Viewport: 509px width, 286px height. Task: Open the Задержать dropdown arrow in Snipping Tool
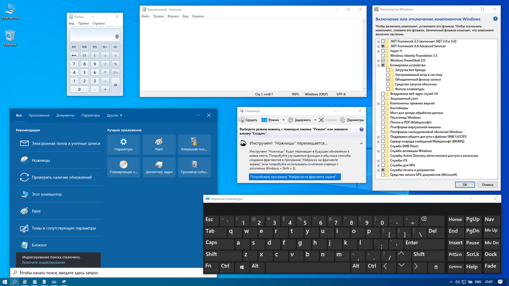tap(315, 120)
